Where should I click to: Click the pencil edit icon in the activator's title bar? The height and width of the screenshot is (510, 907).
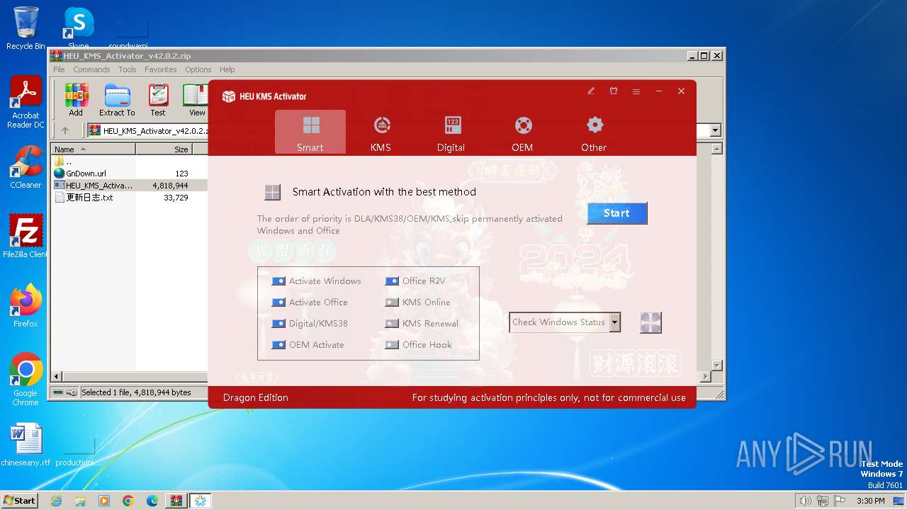click(591, 91)
